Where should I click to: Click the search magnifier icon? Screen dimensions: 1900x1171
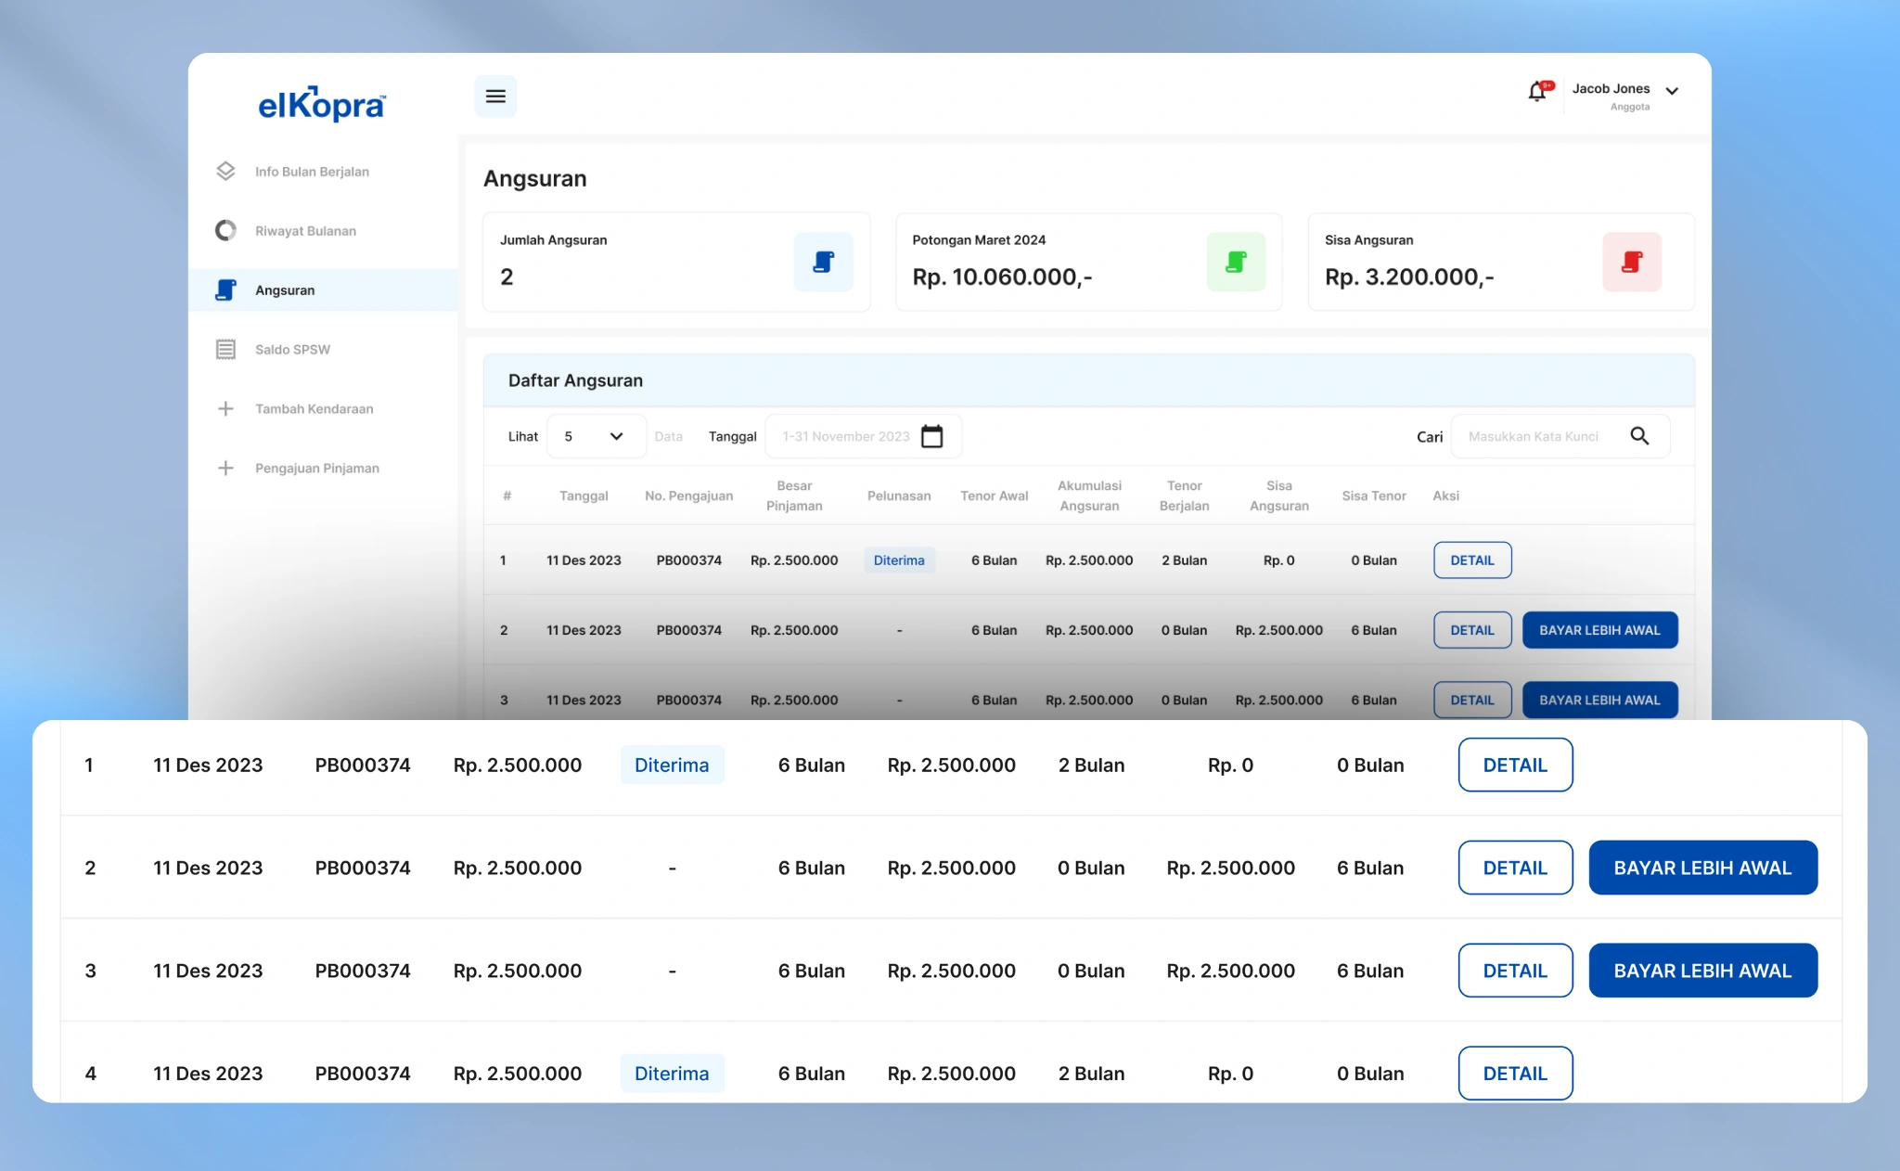(x=1639, y=436)
